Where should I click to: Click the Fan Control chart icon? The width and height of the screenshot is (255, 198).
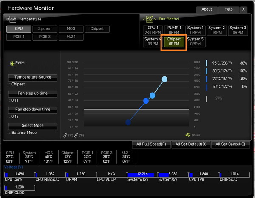149,19
